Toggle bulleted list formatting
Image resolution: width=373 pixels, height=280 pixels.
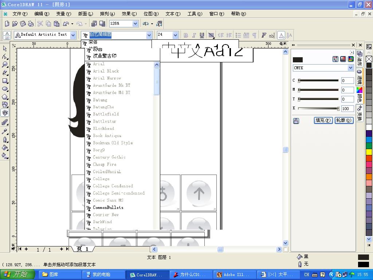(238, 35)
